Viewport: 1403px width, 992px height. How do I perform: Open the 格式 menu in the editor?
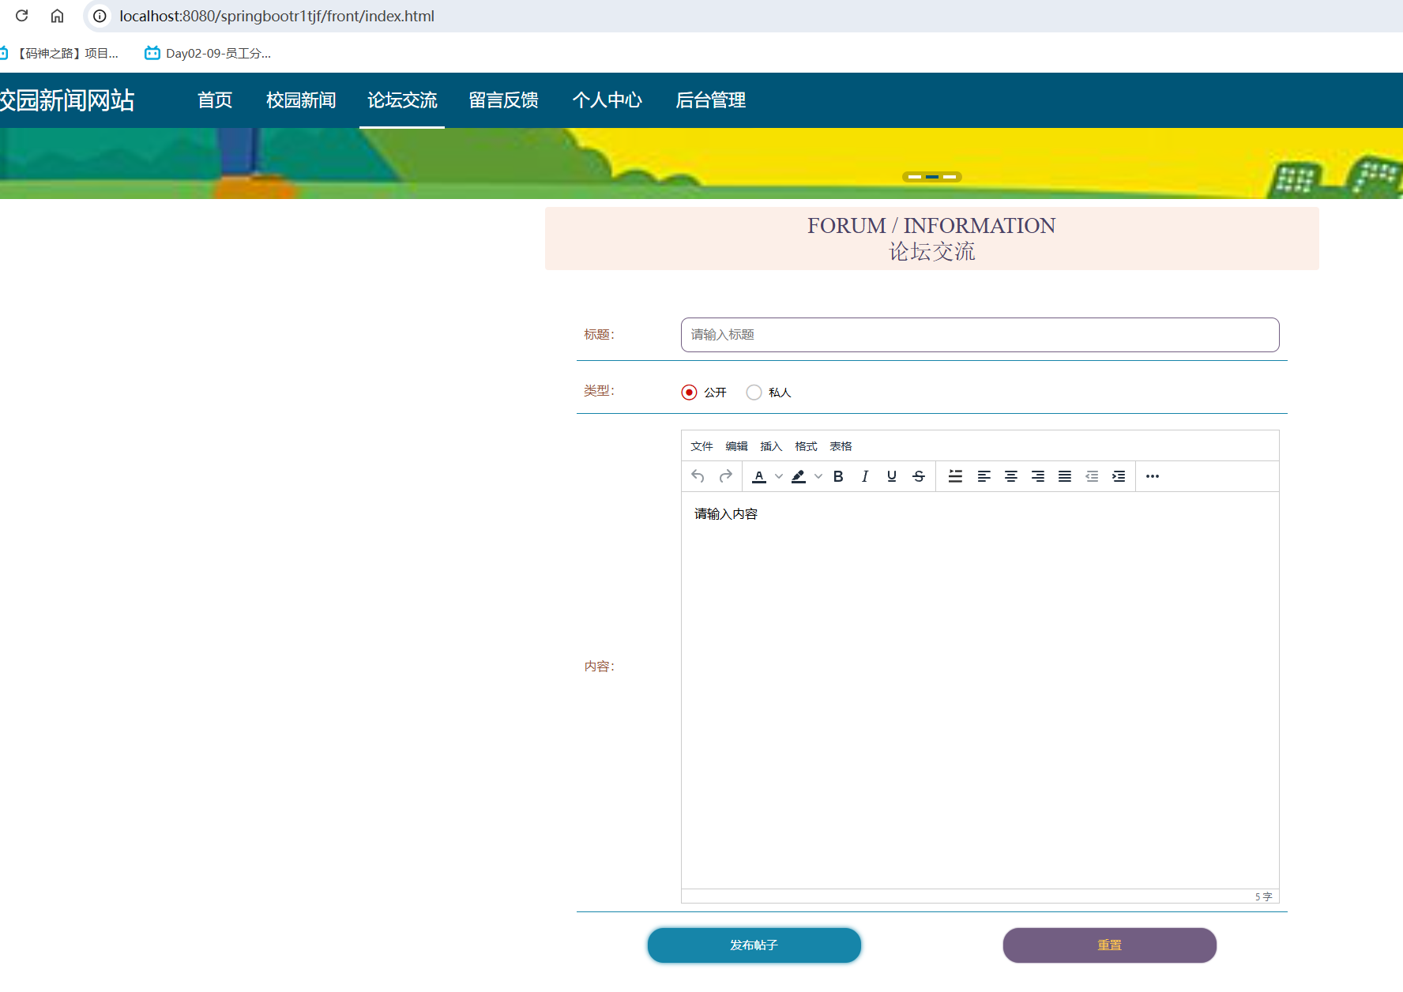(x=805, y=445)
